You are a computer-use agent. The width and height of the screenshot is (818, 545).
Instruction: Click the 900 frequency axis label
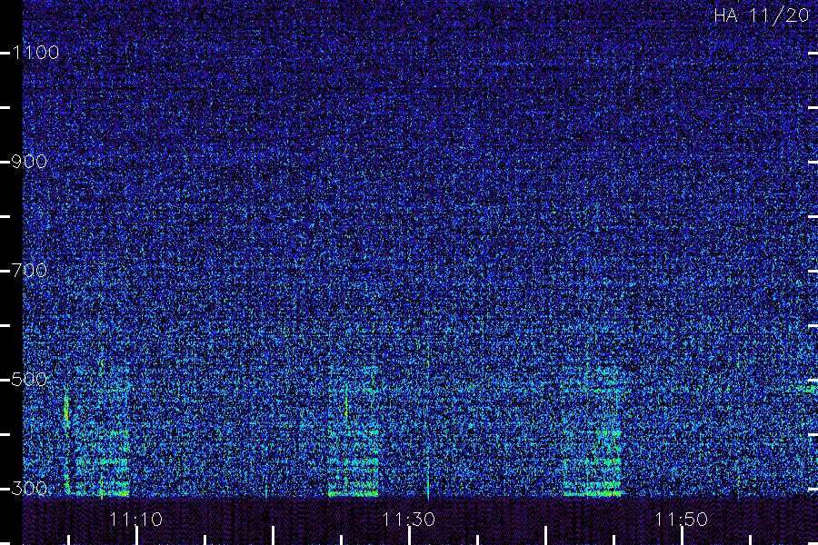tap(29, 162)
